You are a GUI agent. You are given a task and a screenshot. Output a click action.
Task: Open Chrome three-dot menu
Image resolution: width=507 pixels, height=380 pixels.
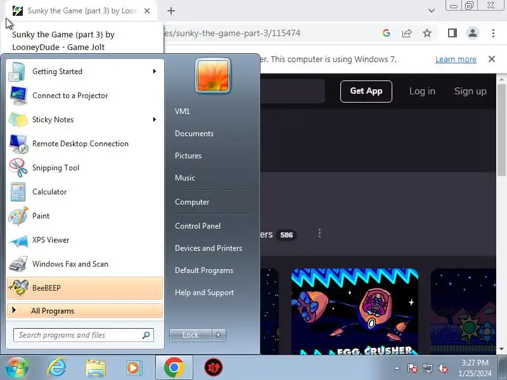tap(493, 33)
